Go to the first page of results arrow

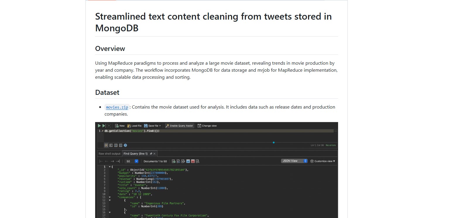point(101,161)
